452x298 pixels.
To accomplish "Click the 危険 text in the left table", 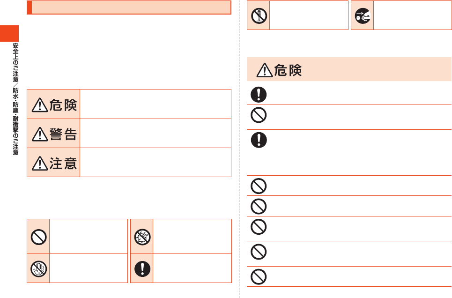I will (63, 105).
